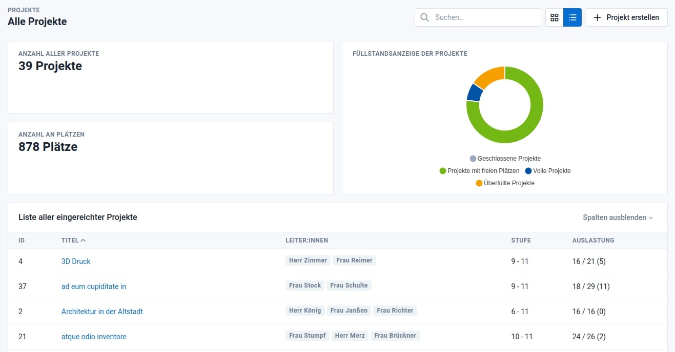
Task: Click the plus icon in Projekt erstellen
Action: (597, 17)
